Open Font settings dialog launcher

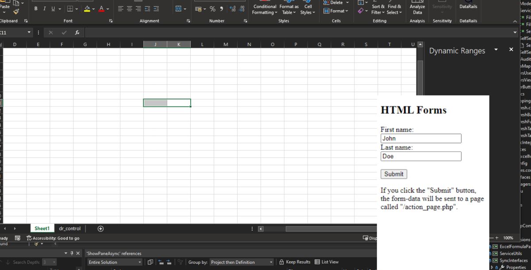pos(111,21)
